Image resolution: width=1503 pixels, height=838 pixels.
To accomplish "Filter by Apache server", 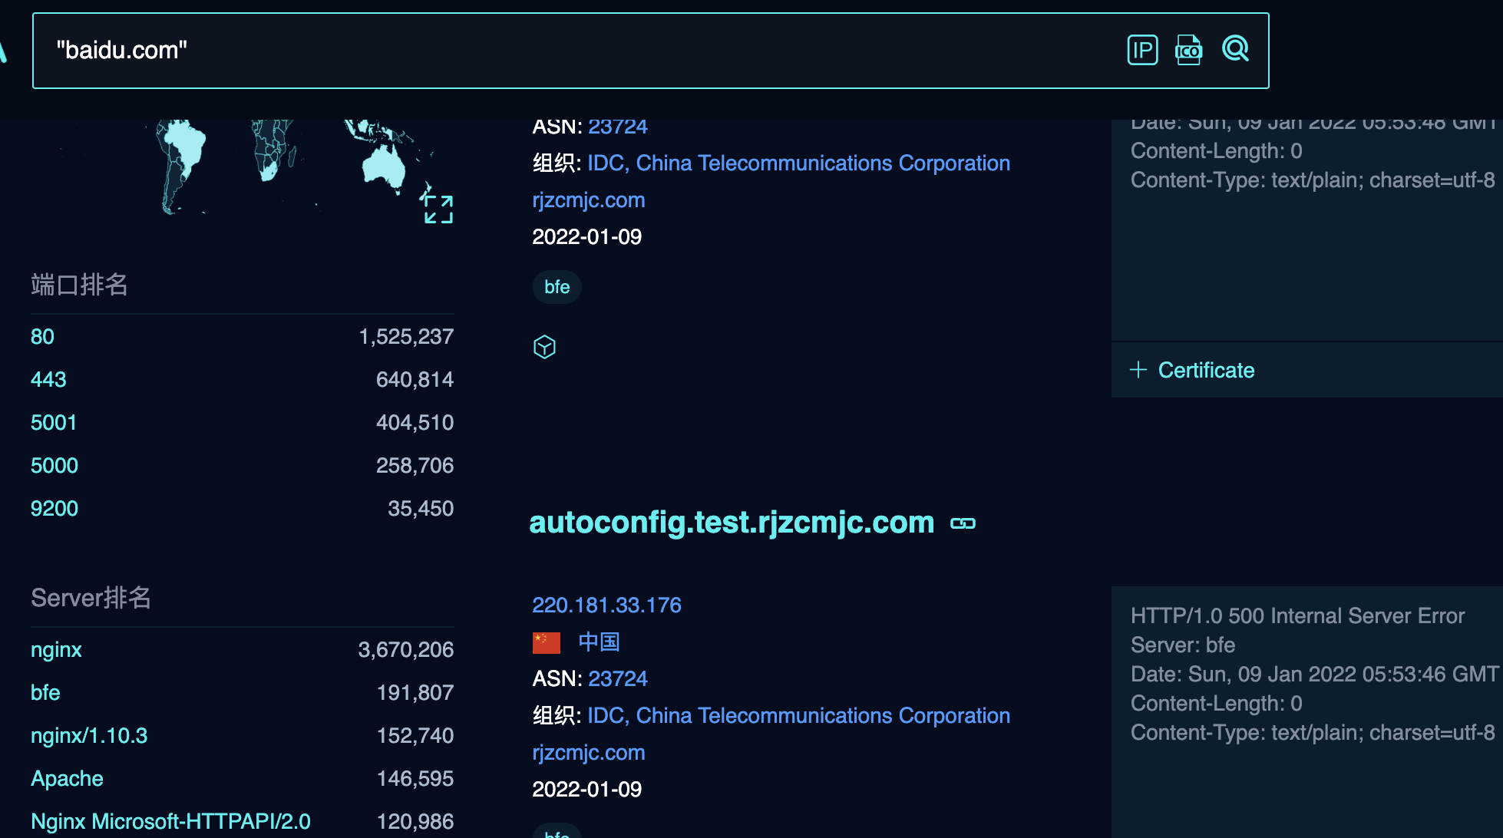I will 67,779.
